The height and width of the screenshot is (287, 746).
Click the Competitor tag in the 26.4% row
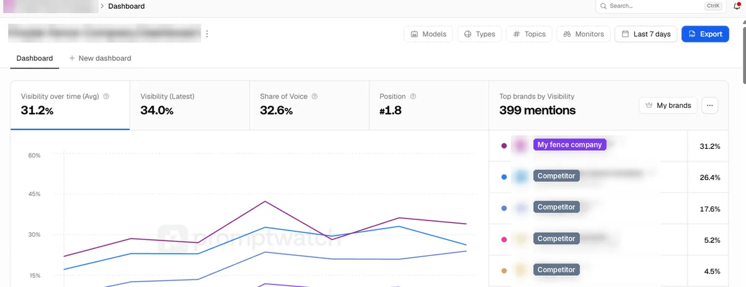[556, 176]
